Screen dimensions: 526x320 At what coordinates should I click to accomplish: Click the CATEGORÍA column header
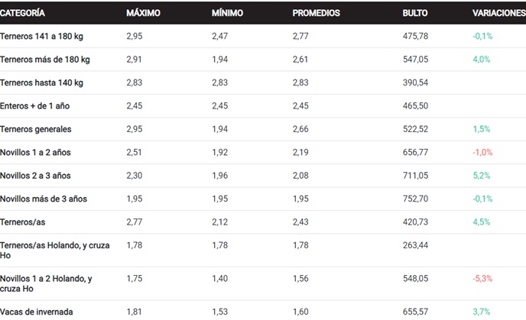click(22, 13)
